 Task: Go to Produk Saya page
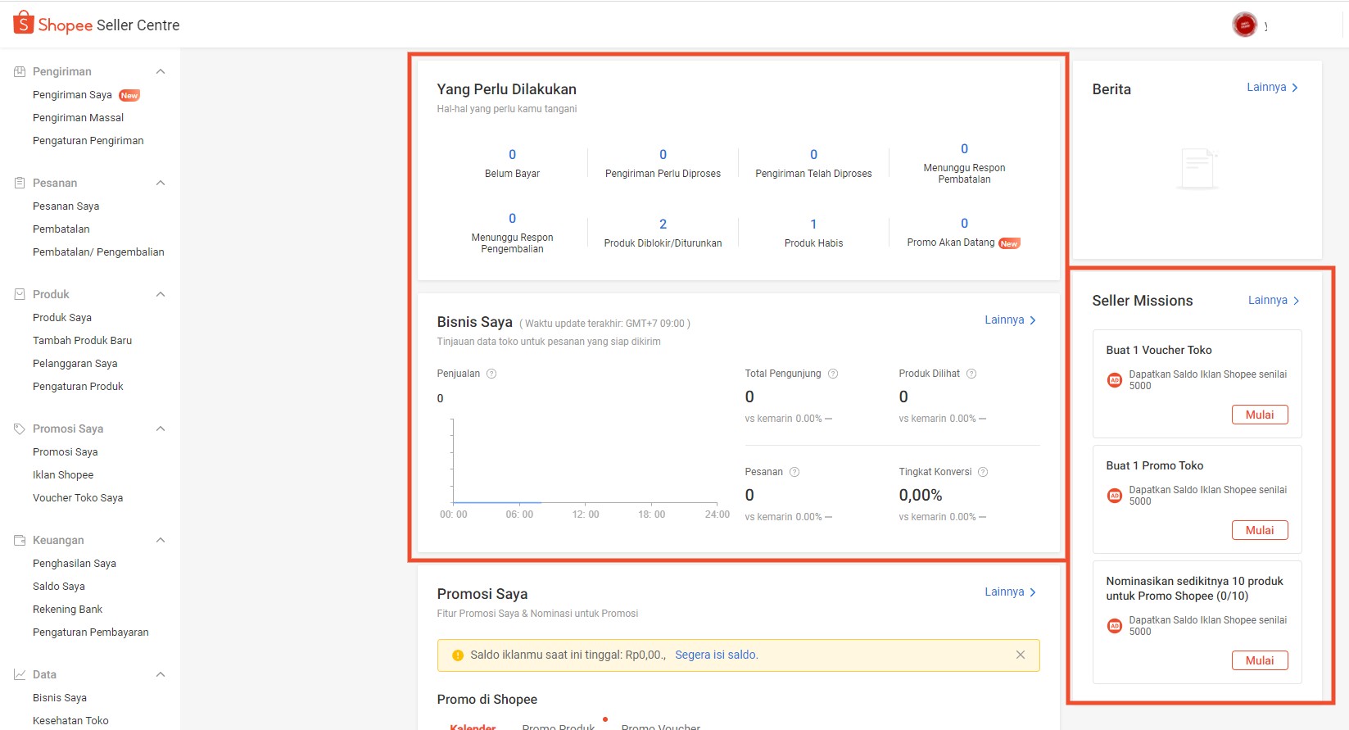point(62,318)
